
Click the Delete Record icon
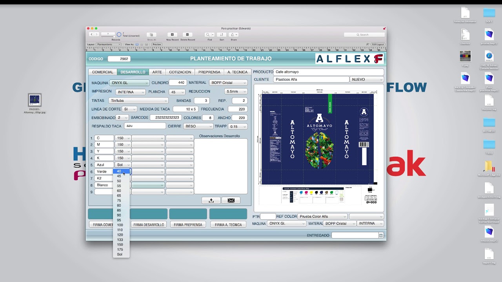point(187,35)
